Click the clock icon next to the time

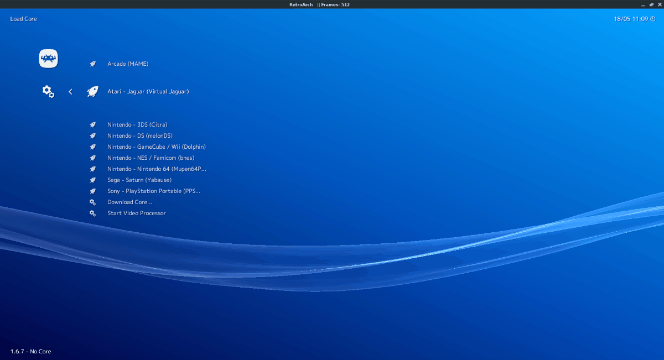[x=652, y=19]
